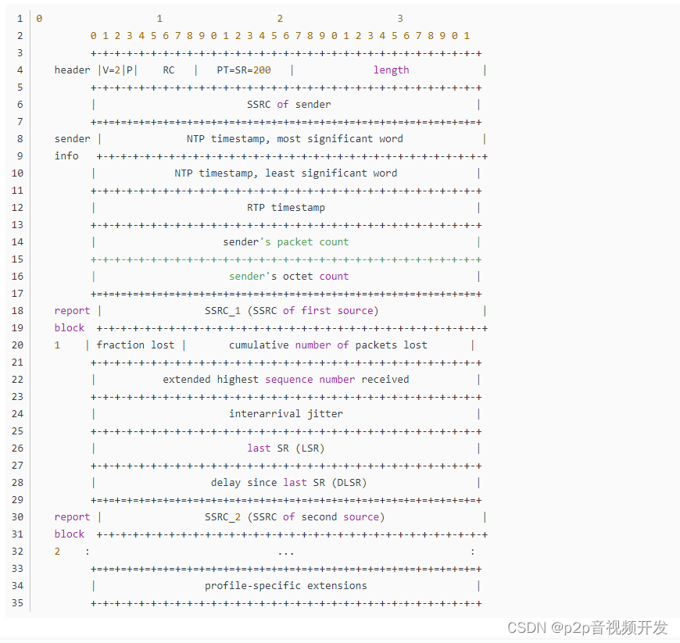Click the "NTP timestamp, most significant word" text
This screenshot has height=643, width=680.
coord(295,138)
